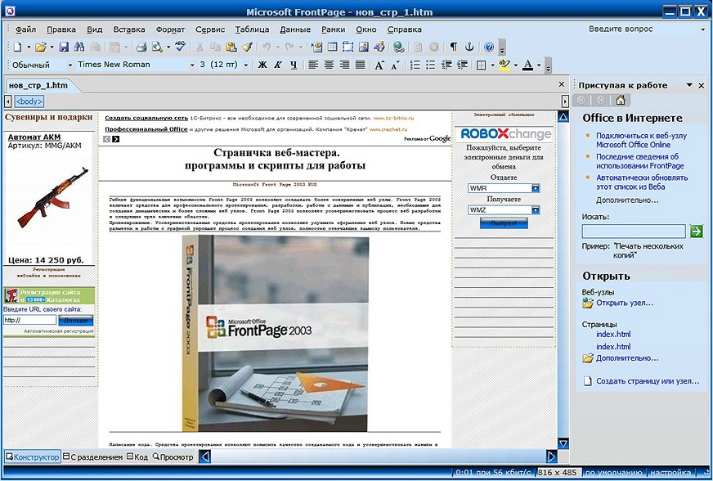Activate the Format Painter brush
Screen dimensions: 713x481
point(247,47)
